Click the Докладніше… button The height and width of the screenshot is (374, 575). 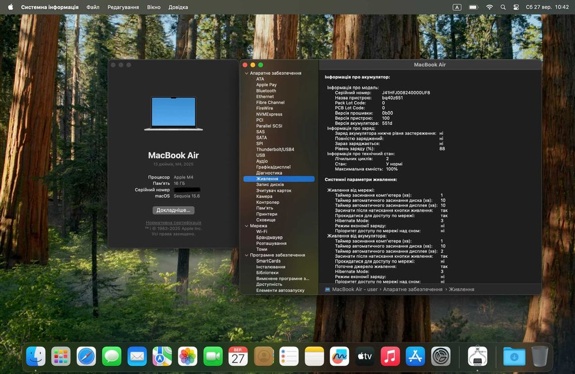[173, 211]
